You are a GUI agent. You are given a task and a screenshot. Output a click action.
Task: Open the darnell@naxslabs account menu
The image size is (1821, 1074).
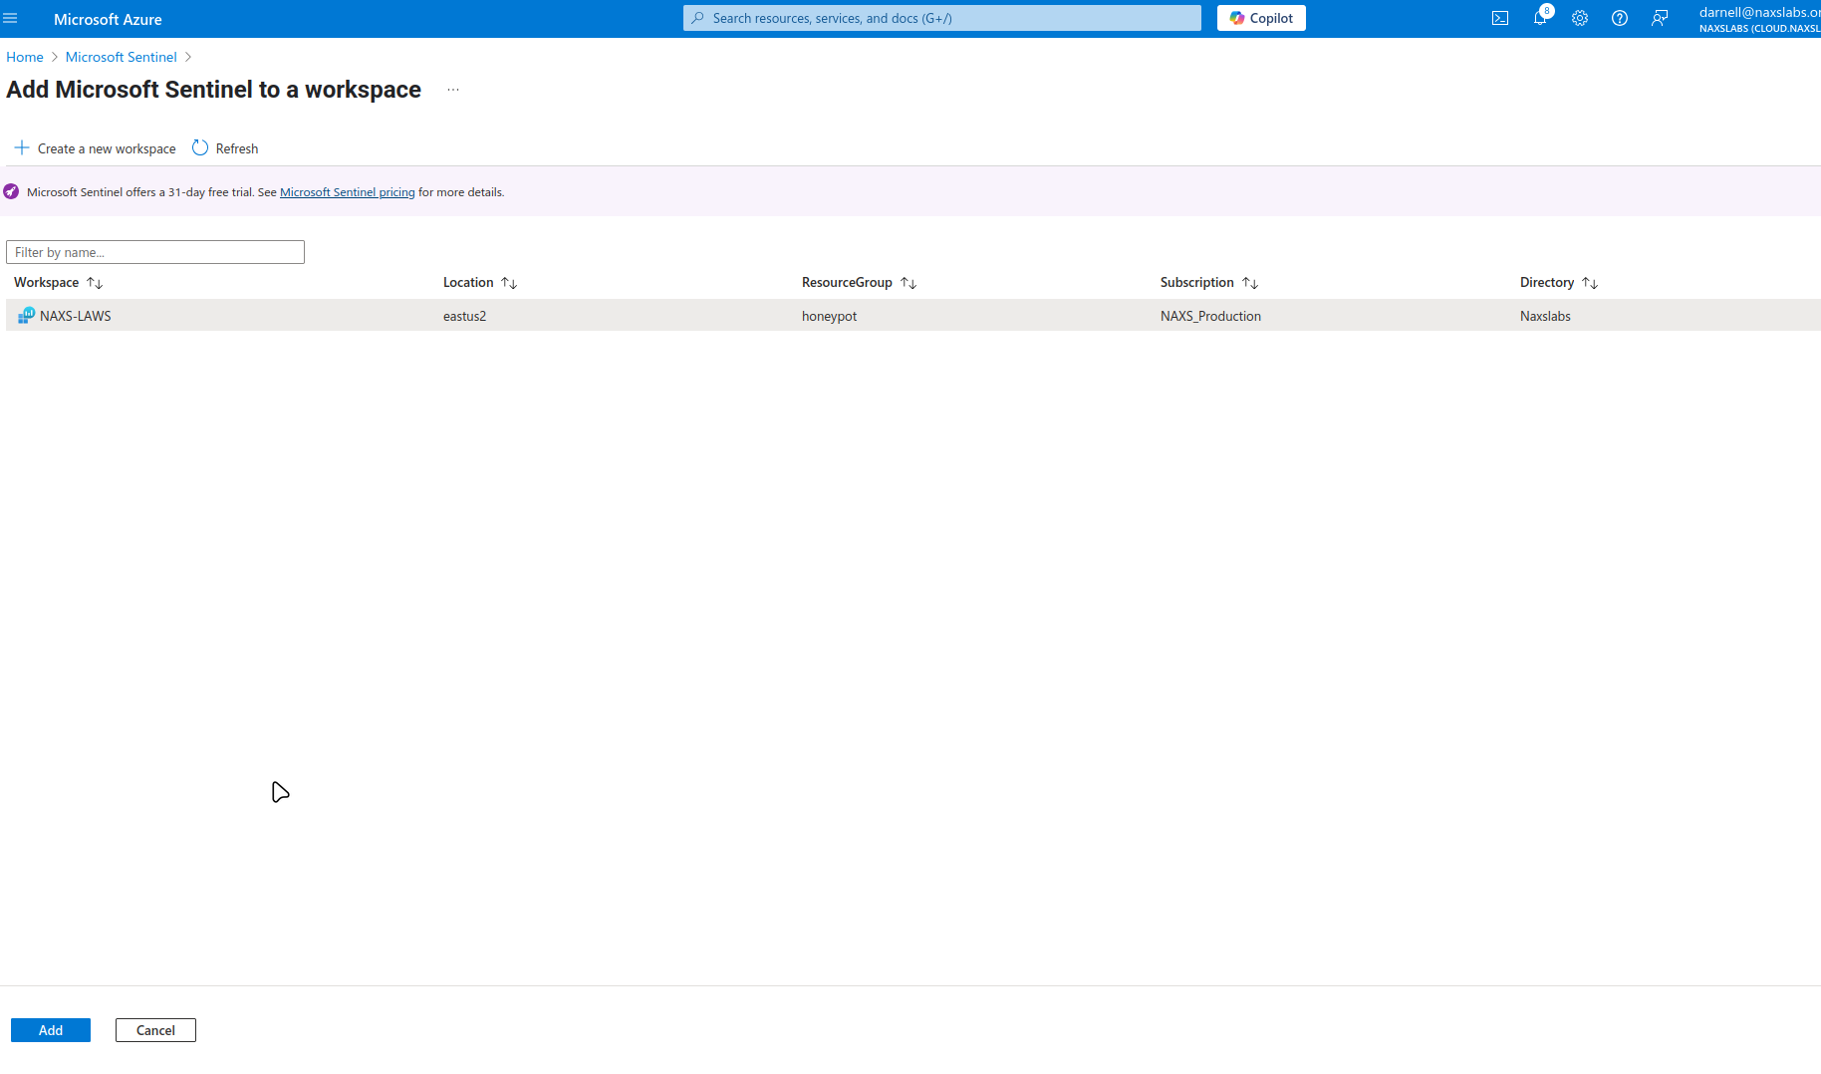pyautogui.click(x=1759, y=19)
